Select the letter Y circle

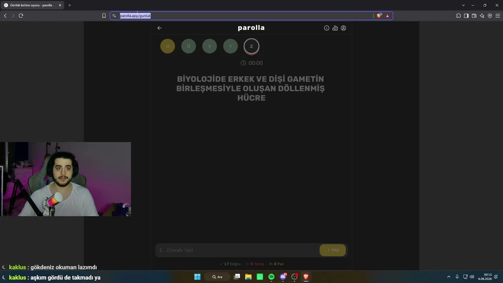coord(231,46)
